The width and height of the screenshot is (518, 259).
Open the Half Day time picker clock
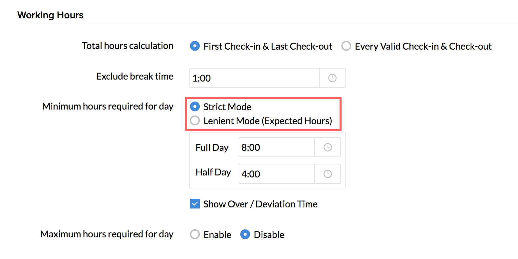pyautogui.click(x=328, y=174)
